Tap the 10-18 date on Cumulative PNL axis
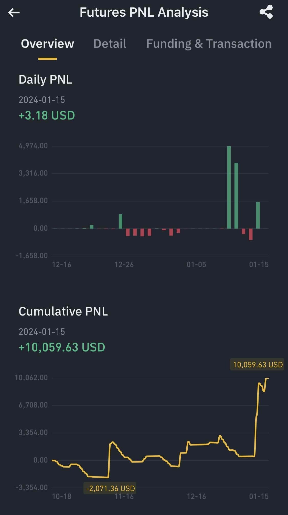288x515 pixels. click(61, 497)
